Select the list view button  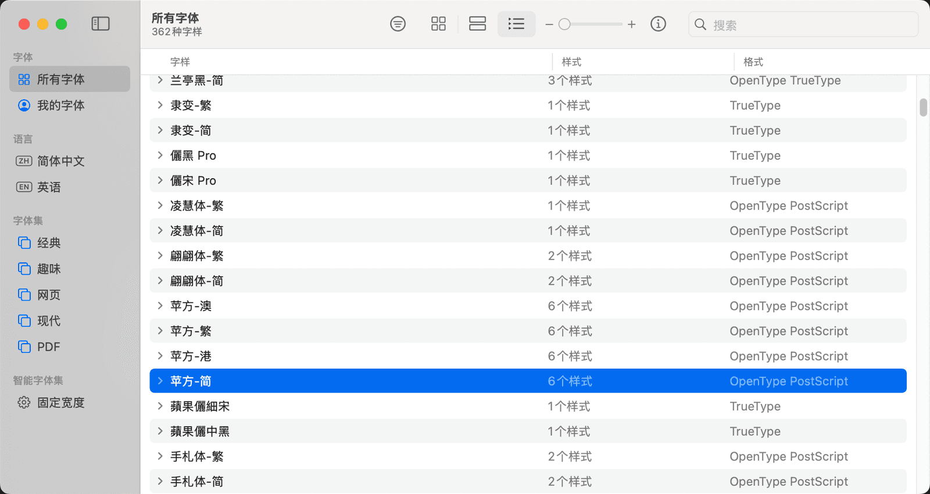click(x=516, y=24)
